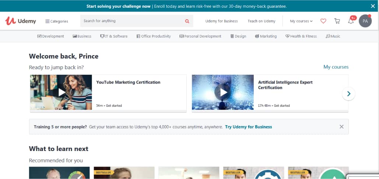Play the Artificial Intelligence Expert Certification video
The width and height of the screenshot is (379, 179).
(223, 92)
